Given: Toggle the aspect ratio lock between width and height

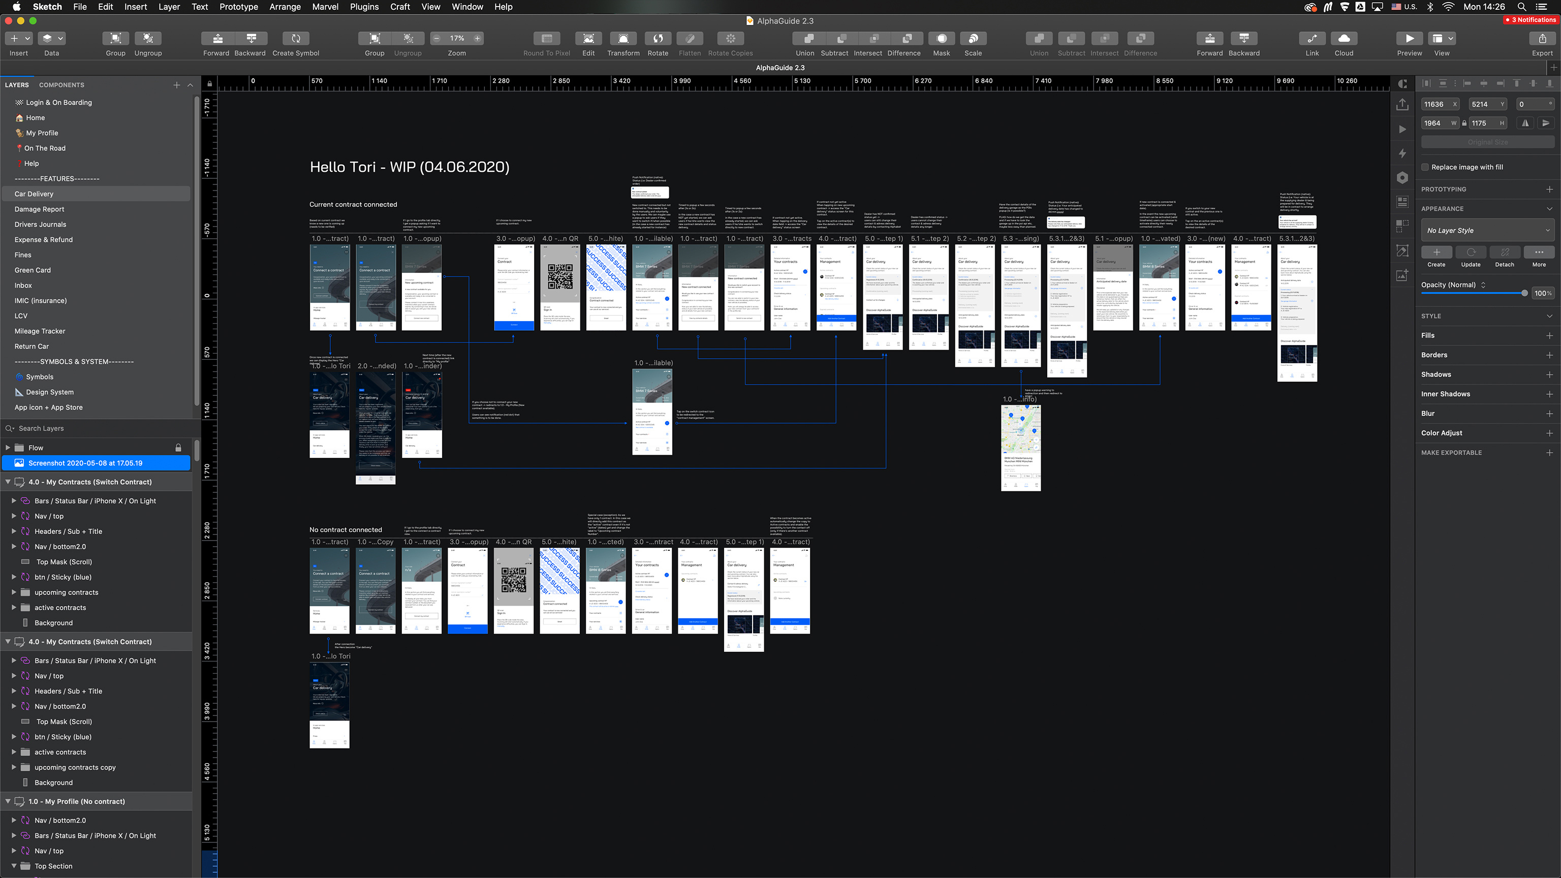Looking at the screenshot, I should [x=1464, y=123].
